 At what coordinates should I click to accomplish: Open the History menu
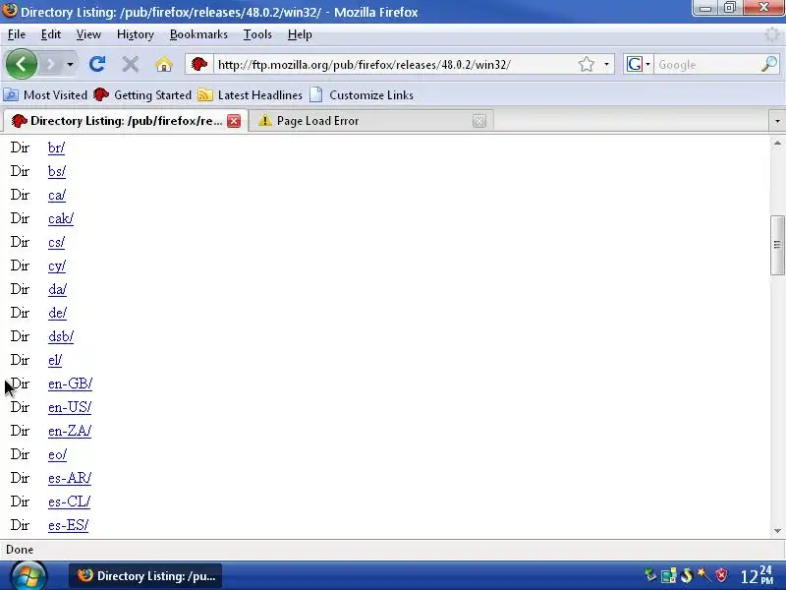tap(136, 34)
